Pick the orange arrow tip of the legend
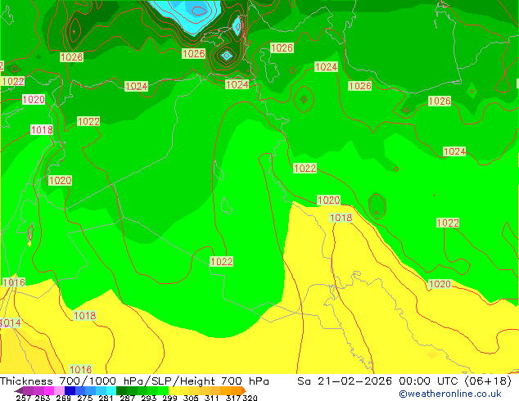The height and width of the screenshot is (401, 519). coord(244,390)
